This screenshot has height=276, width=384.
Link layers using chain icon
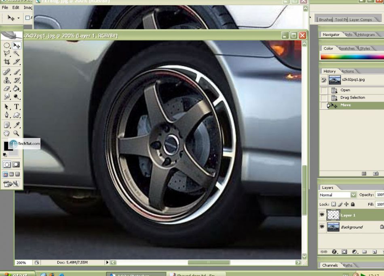tap(324, 251)
